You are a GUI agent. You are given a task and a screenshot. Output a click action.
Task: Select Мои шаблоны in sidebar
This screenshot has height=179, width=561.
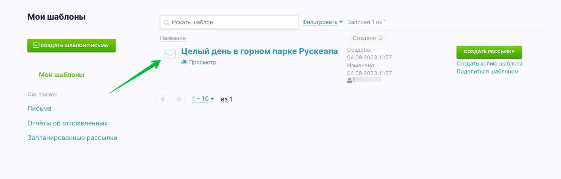[61, 75]
